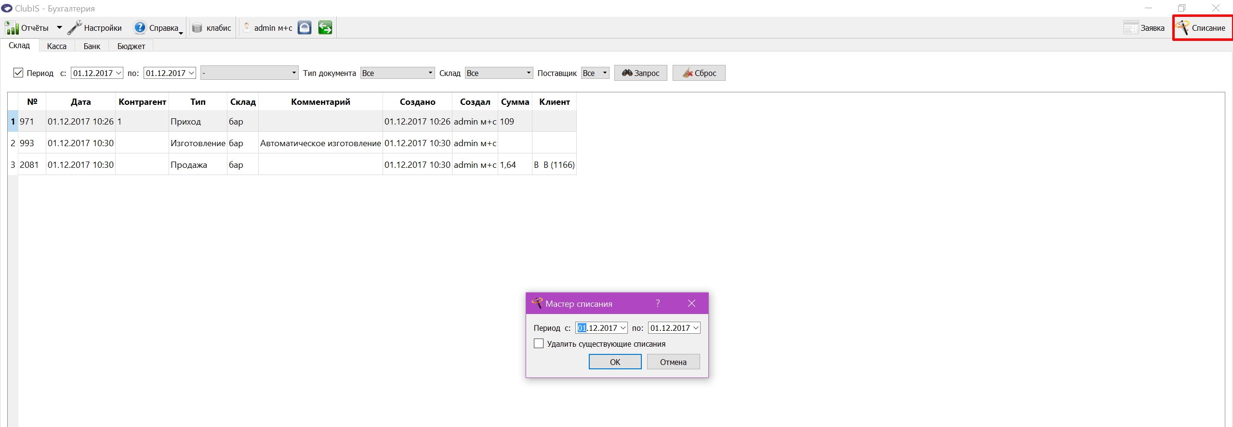
Task: Open the Тип документа dropdown
Action: tap(398, 73)
